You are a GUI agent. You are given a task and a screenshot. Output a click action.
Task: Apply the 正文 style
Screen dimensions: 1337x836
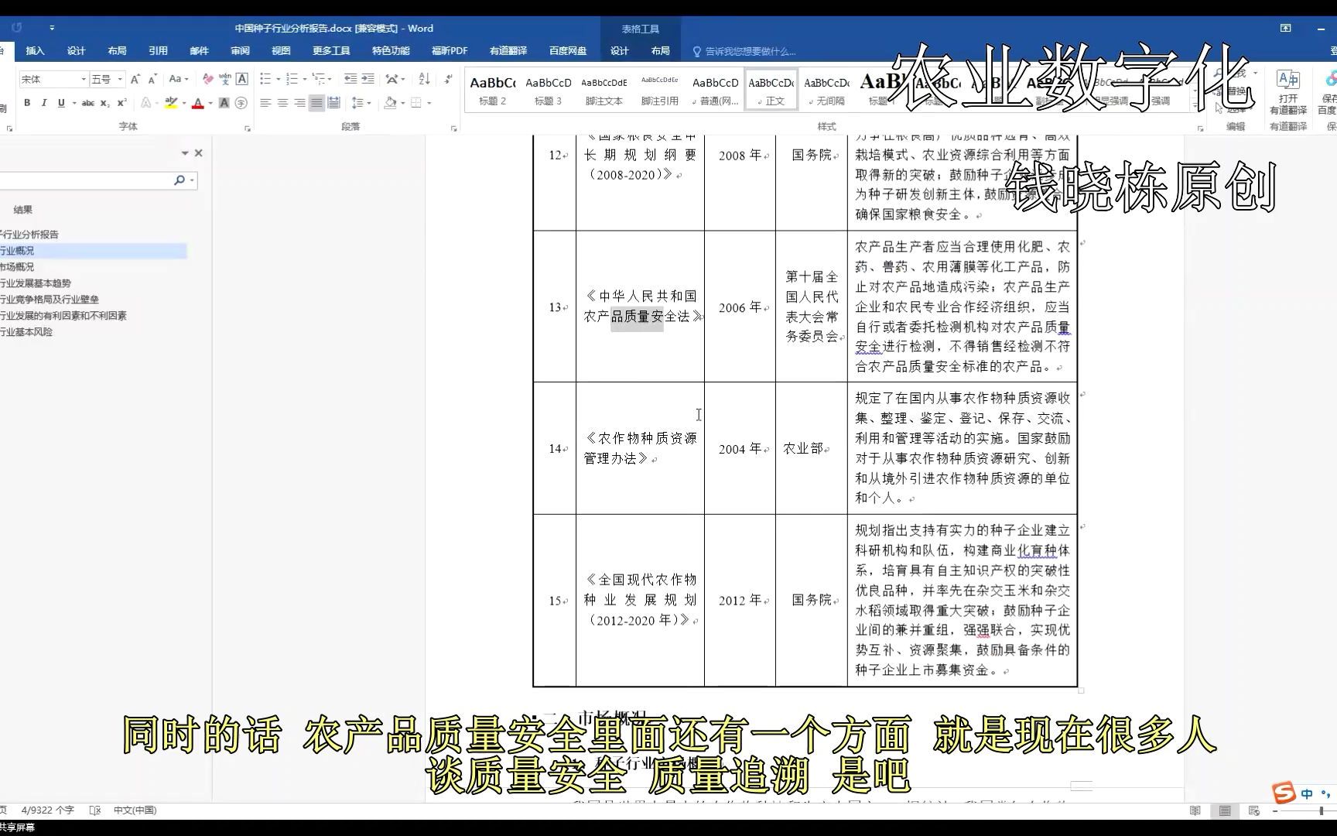[x=771, y=90]
